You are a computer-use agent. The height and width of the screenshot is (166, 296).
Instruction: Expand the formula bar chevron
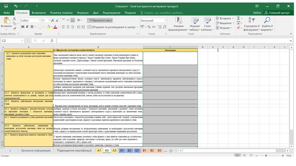point(291,41)
